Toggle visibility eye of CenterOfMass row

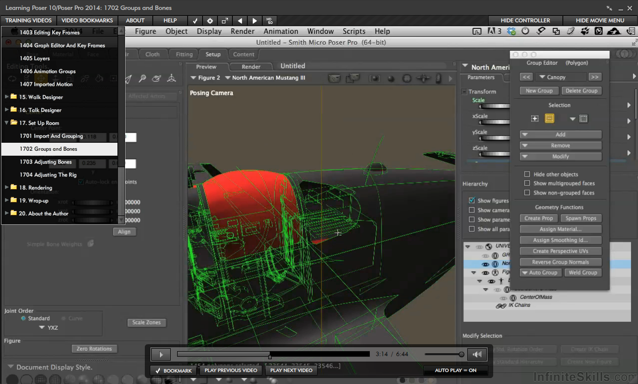504,297
